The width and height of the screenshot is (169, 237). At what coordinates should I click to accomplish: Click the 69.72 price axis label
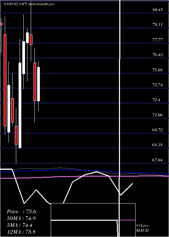click(158, 130)
